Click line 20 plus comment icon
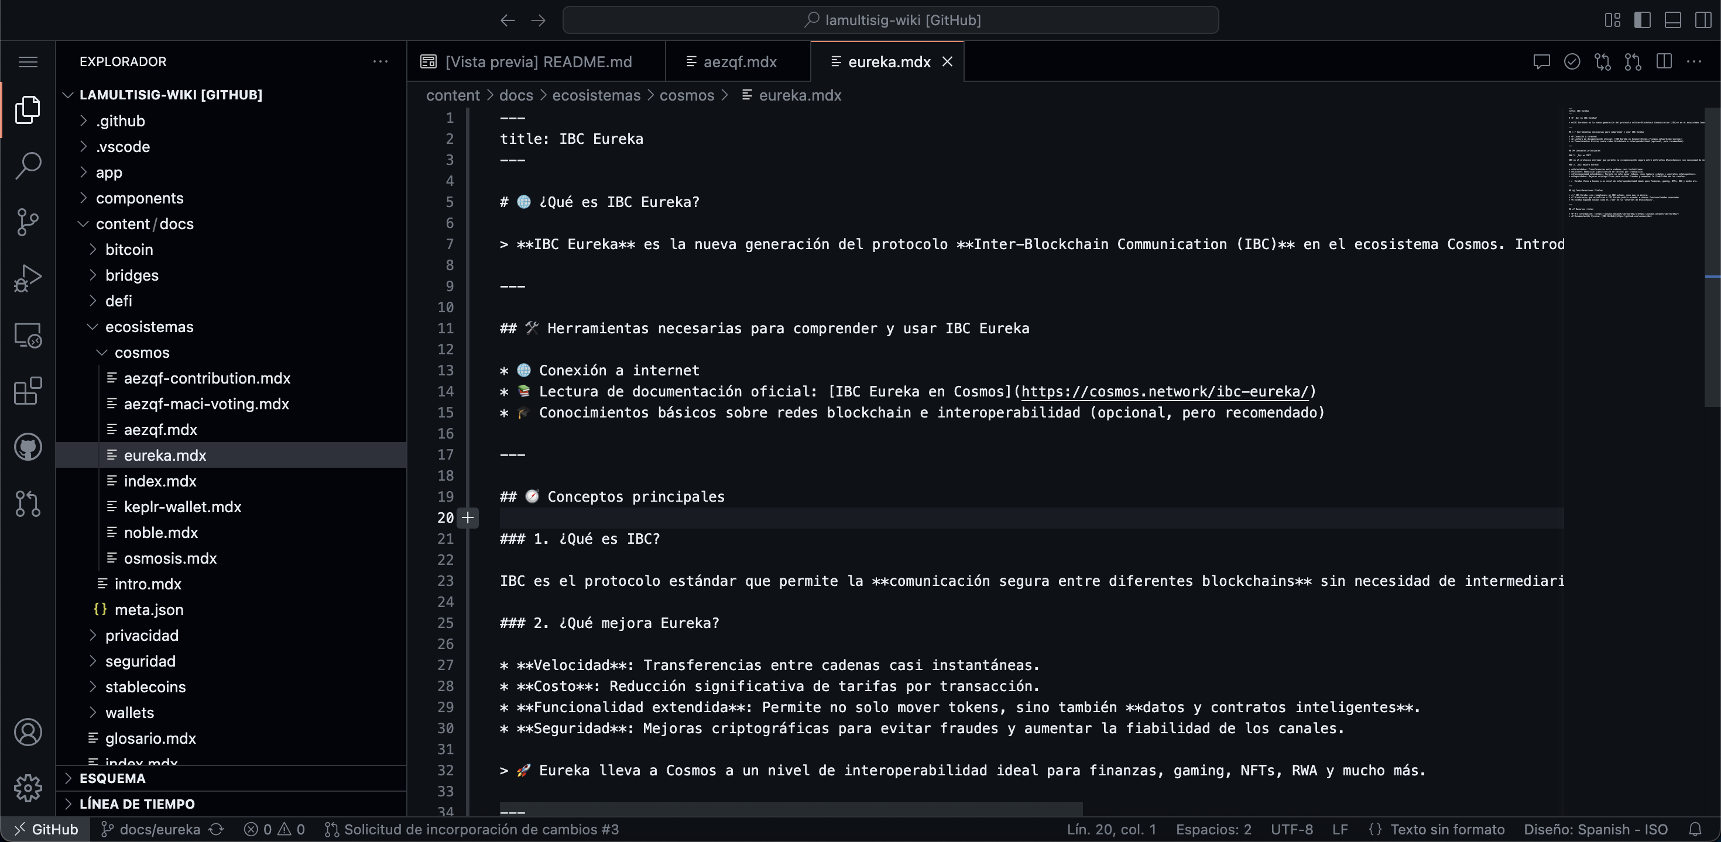 click(468, 517)
